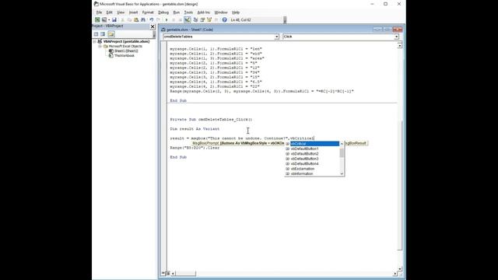Click the toolbar options handle after Ln Col
Image resolution: width=498 pixels, height=280 pixels.
pos(285,19)
